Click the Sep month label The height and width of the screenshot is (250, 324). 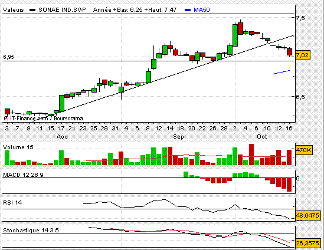[x=178, y=137]
